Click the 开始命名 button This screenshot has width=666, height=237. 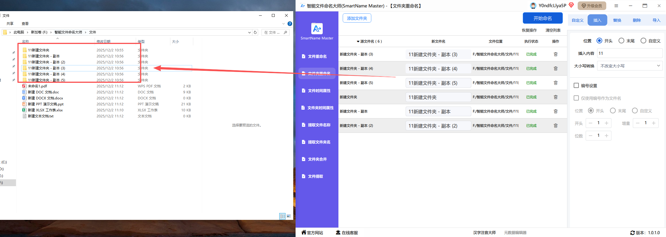click(542, 18)
